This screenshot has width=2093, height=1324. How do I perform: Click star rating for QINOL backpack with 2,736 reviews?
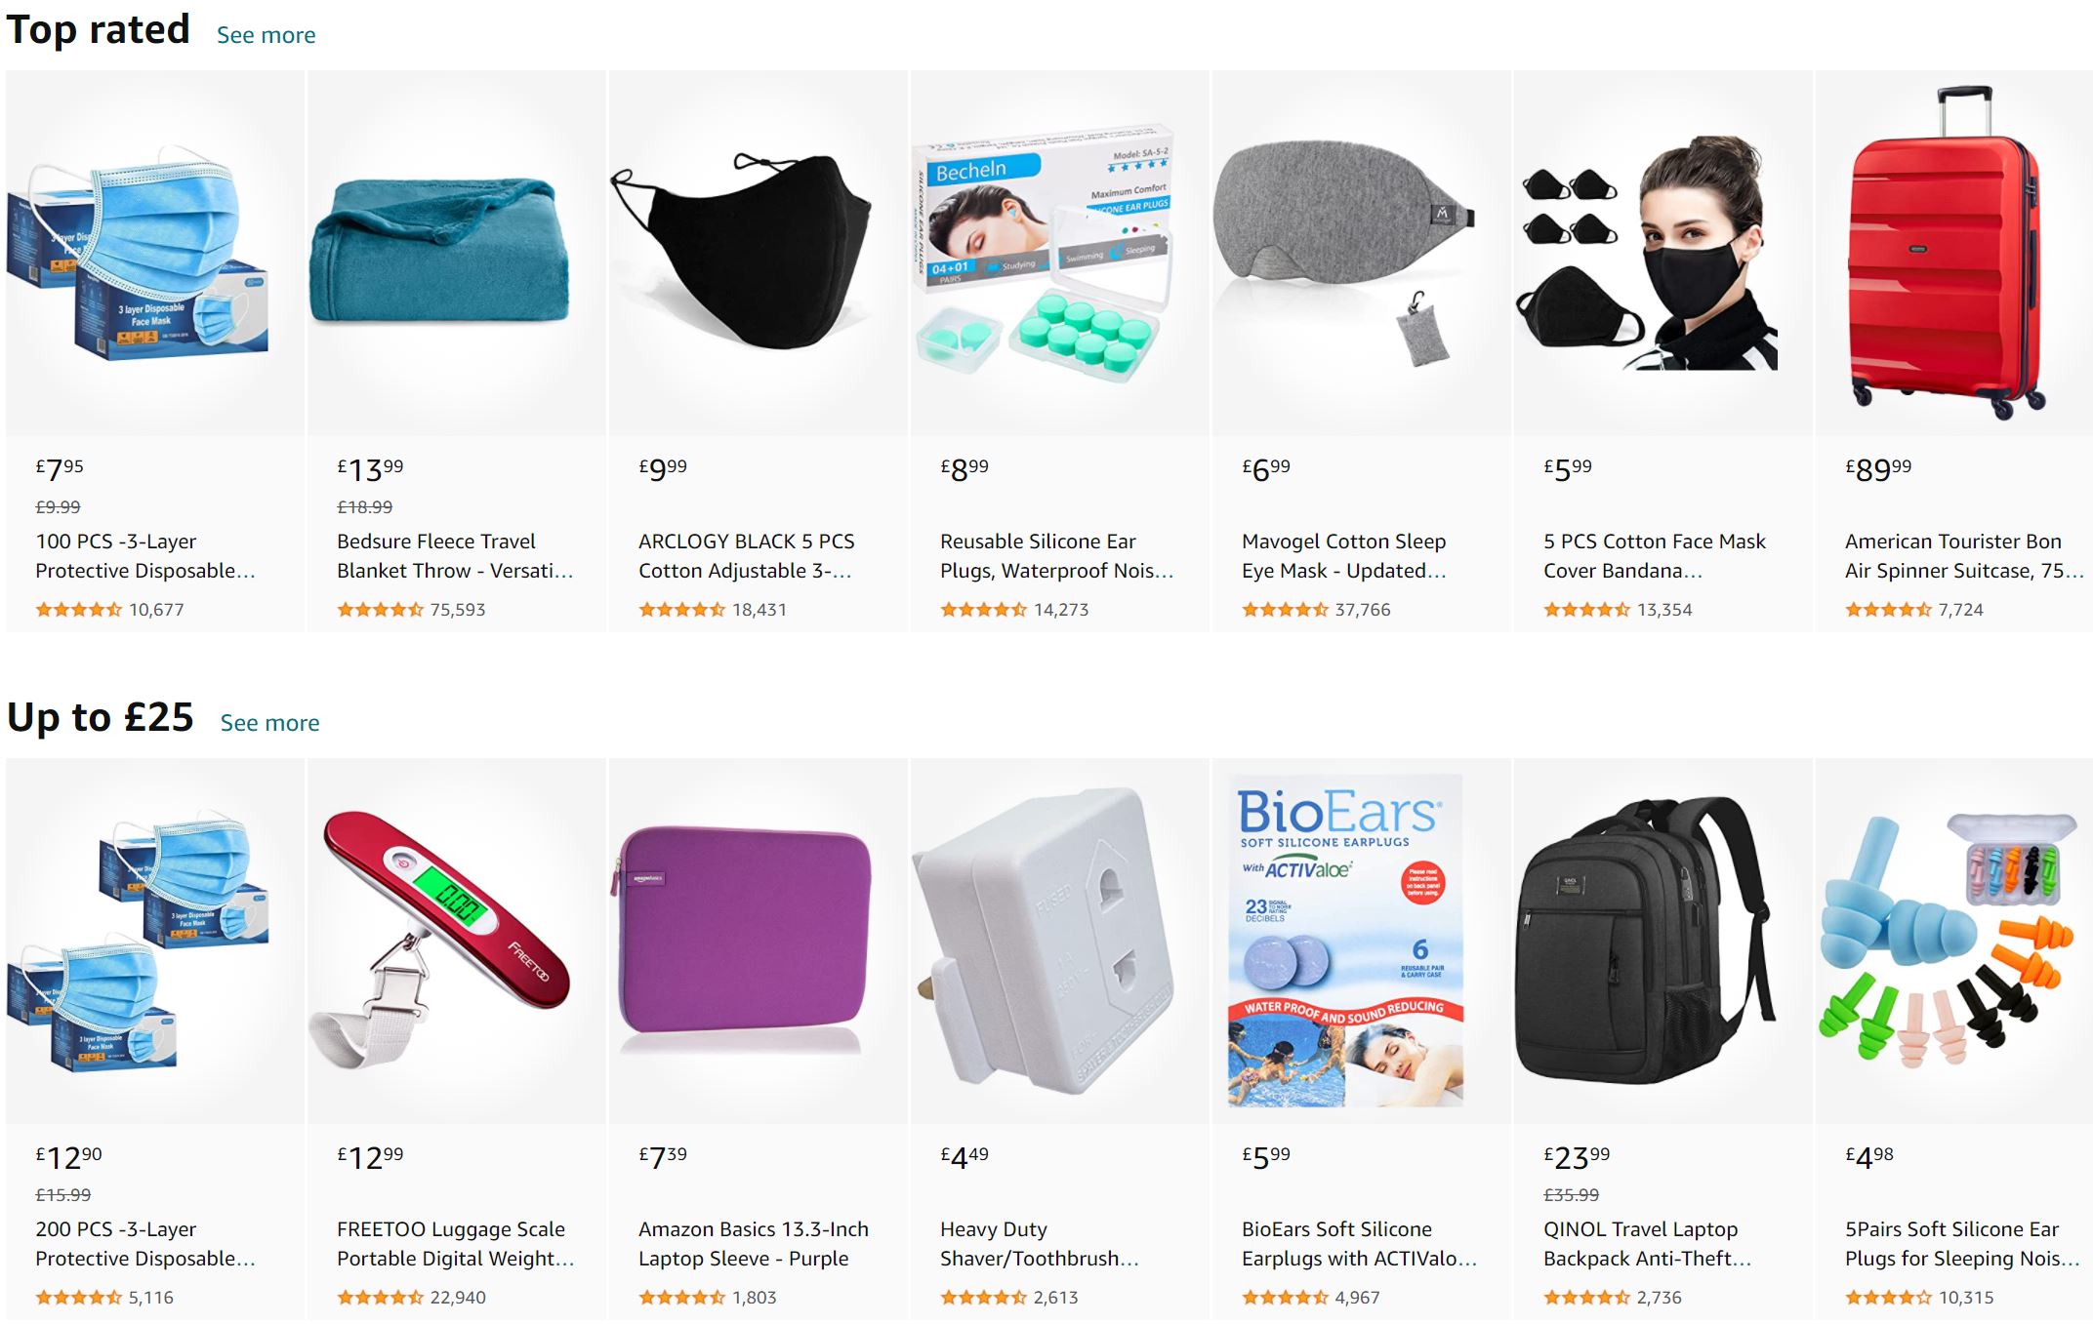[x=1586, y=1298]
